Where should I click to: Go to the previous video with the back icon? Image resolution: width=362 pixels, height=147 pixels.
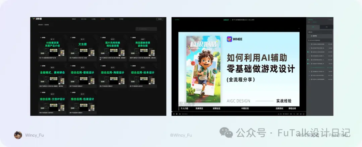(x=174, y=114)
